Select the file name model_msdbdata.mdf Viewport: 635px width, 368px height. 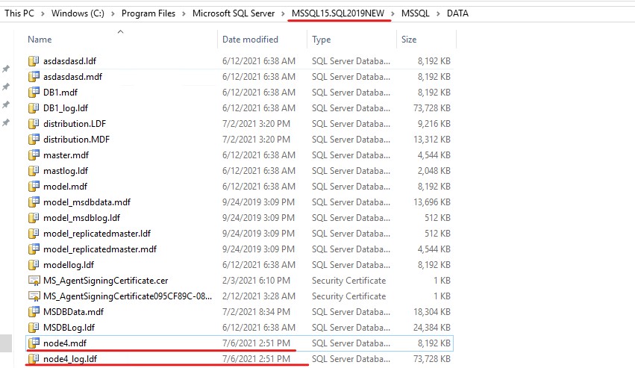pos(87,202)
